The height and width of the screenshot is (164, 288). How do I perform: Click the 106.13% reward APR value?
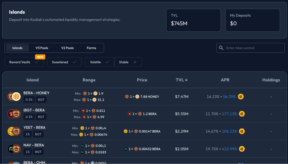[229, 131]
